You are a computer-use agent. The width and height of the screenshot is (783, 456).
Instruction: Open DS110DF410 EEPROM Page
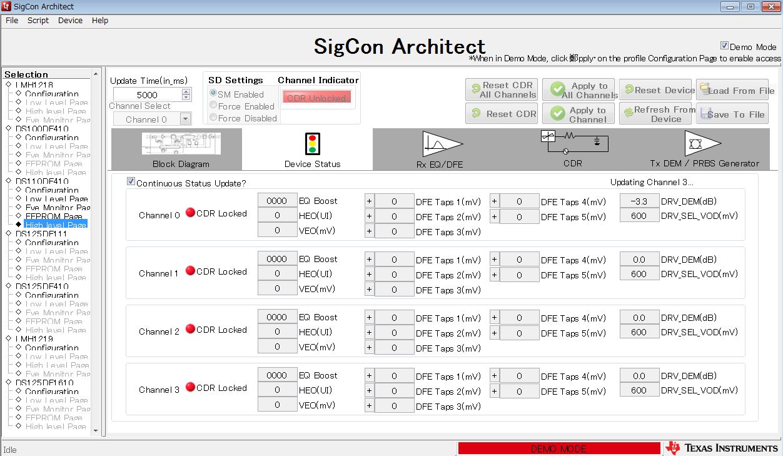(x=54, y=216)
